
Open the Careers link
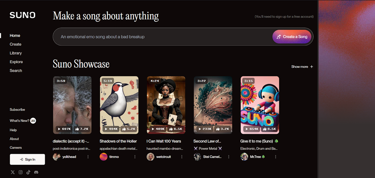tap(16, 148)
